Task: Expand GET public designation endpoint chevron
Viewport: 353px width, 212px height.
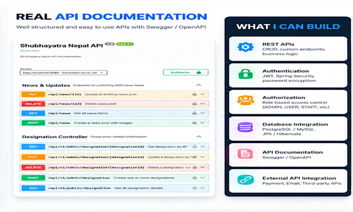Action: point(202,188)
